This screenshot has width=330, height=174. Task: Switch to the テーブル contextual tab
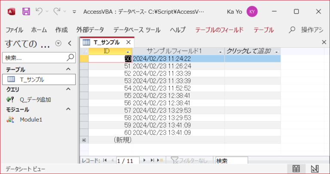(x=263, y=30)
